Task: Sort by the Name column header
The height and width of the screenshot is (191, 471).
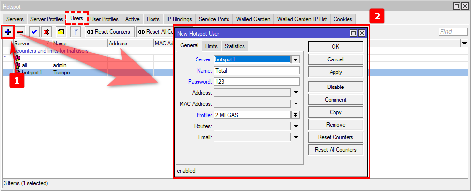Action: [79, 44]
